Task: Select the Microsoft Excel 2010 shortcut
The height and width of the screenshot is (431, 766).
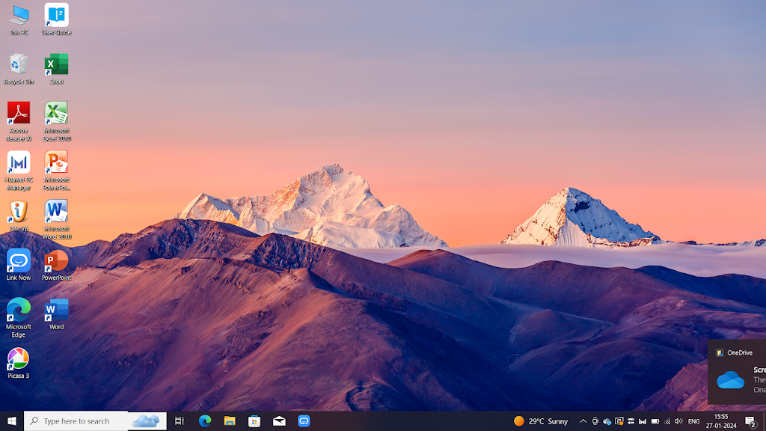Action: (56, 114)
